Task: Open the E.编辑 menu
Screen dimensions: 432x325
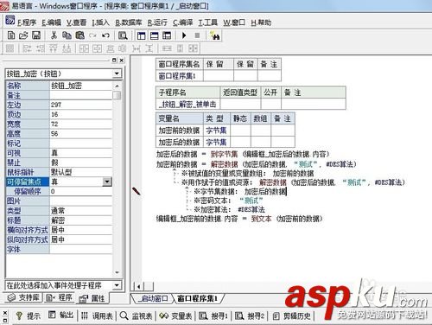Action: click(51, 22)
